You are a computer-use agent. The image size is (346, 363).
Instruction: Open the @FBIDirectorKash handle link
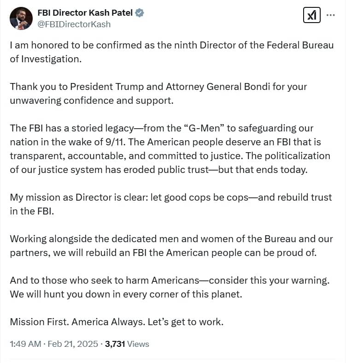pyautogui.click(x=74, y=24)
